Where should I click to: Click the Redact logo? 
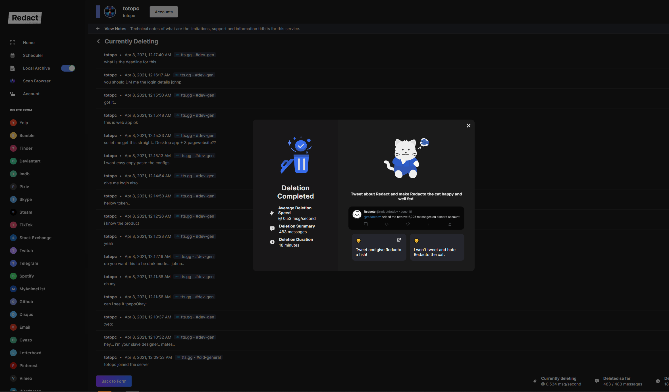coord(25,18)
